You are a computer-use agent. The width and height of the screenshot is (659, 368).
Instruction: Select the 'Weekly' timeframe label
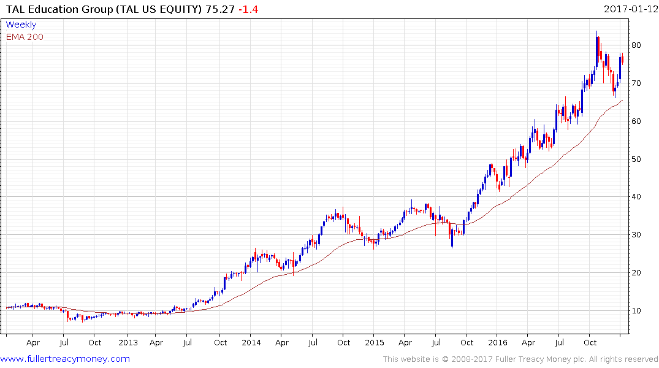21,25
